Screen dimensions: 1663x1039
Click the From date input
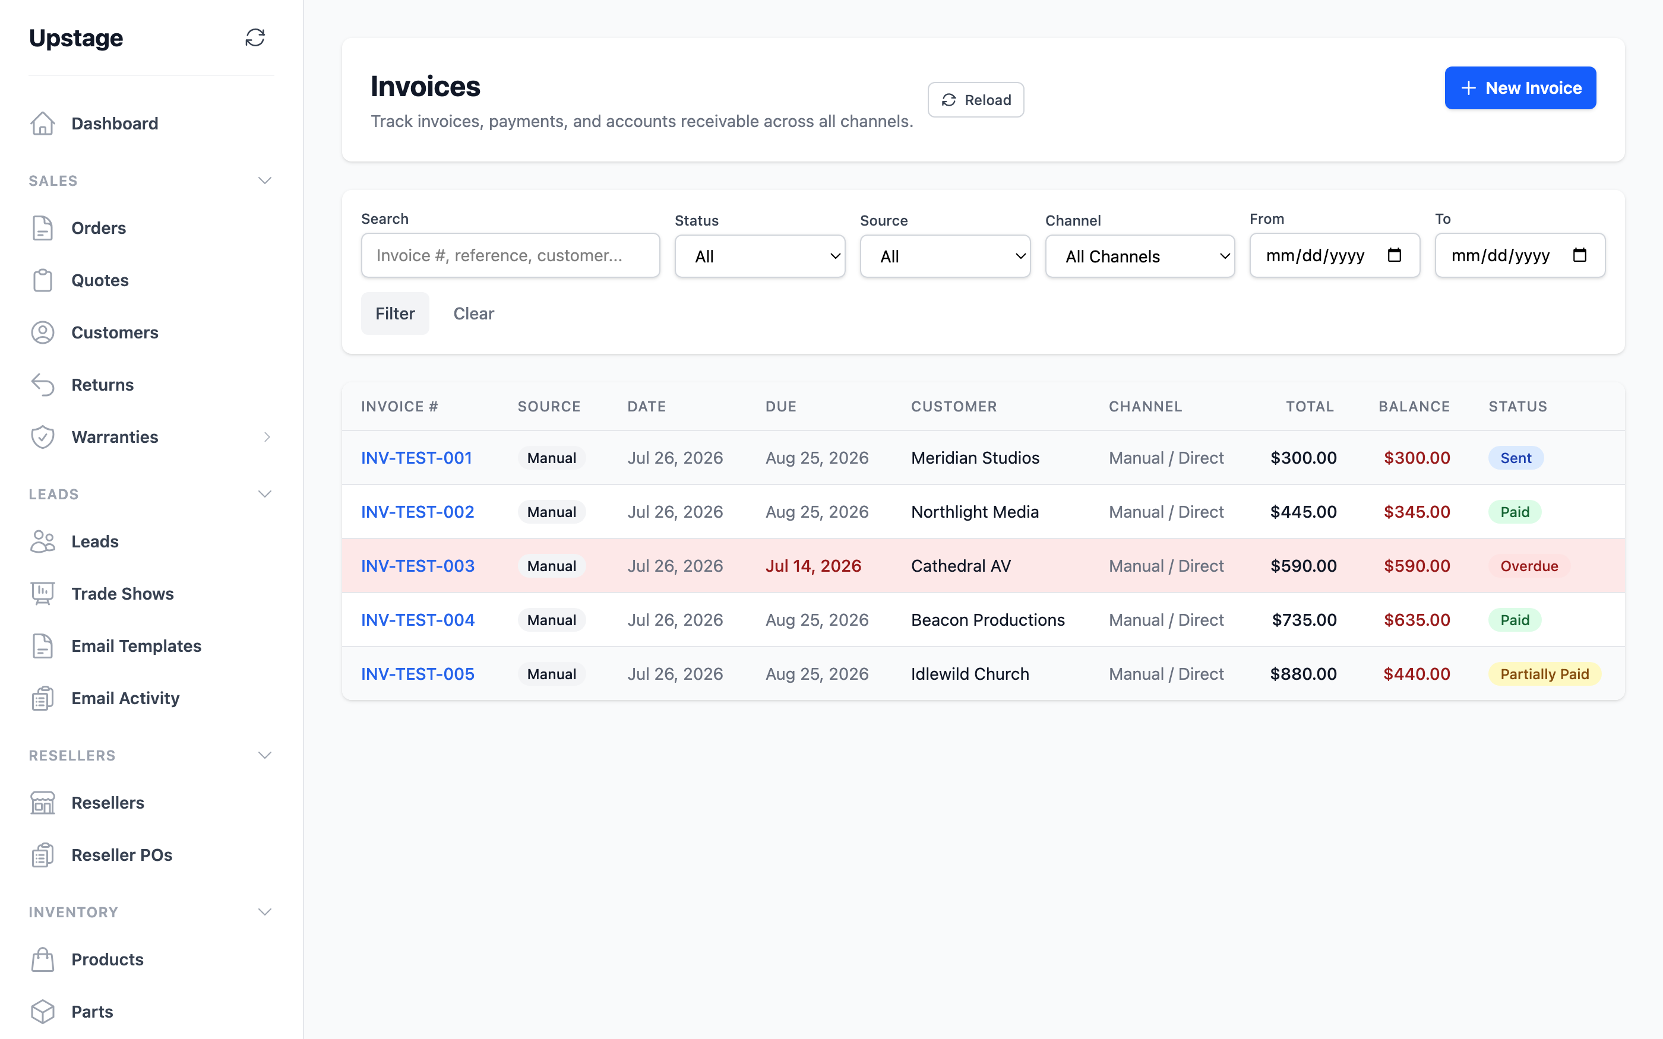point(1335,256)
